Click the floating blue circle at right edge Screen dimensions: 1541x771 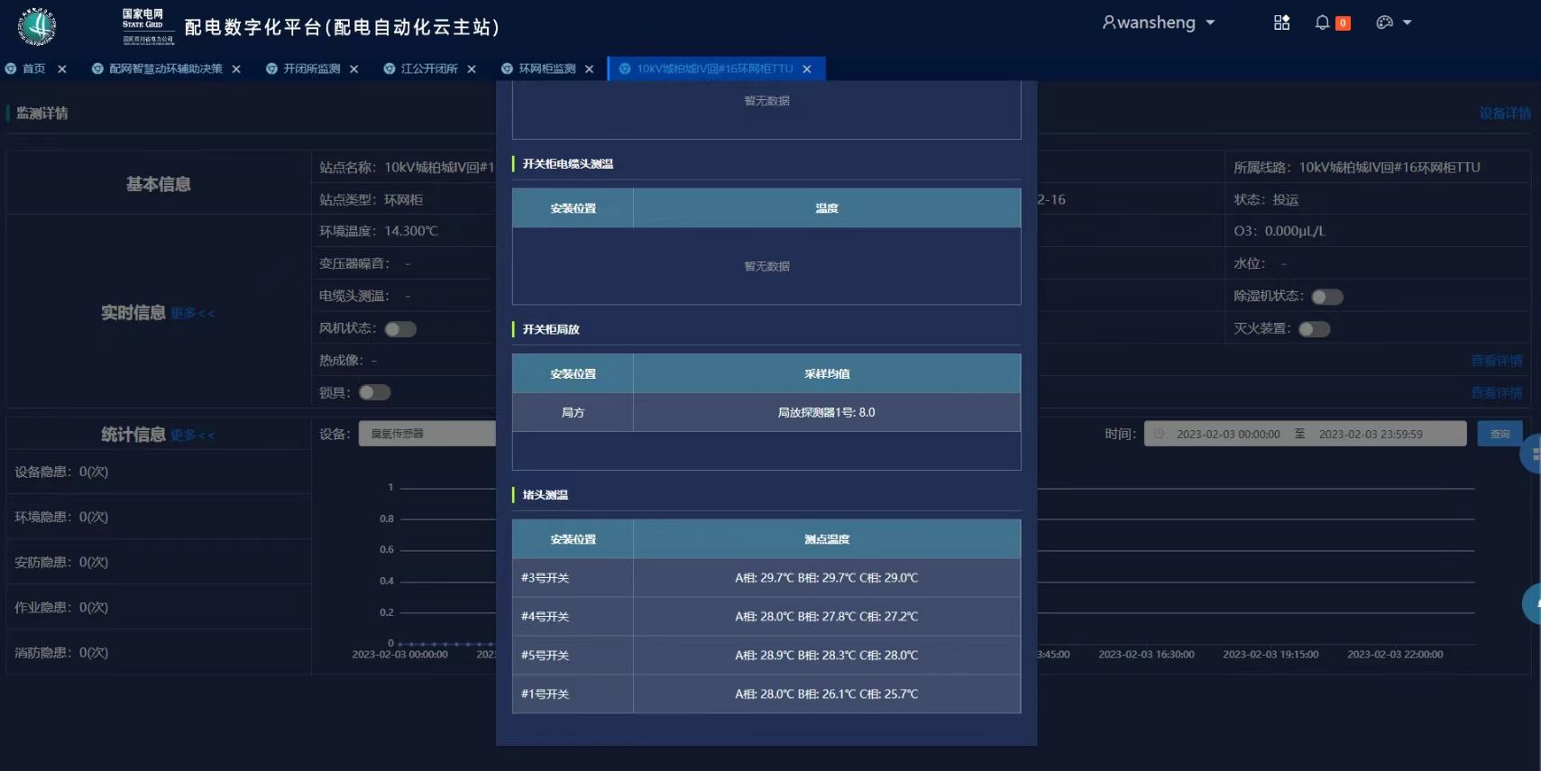[x=1532, y=454]
